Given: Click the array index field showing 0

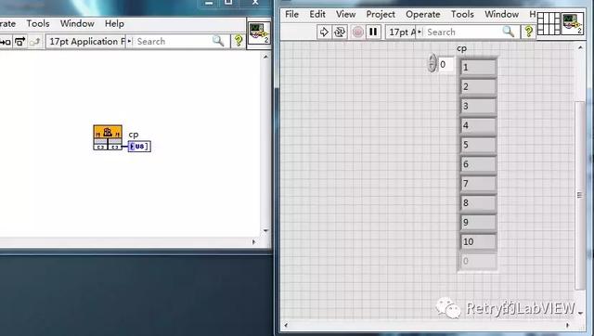Looking at the screenshot, I should point(445,64).
